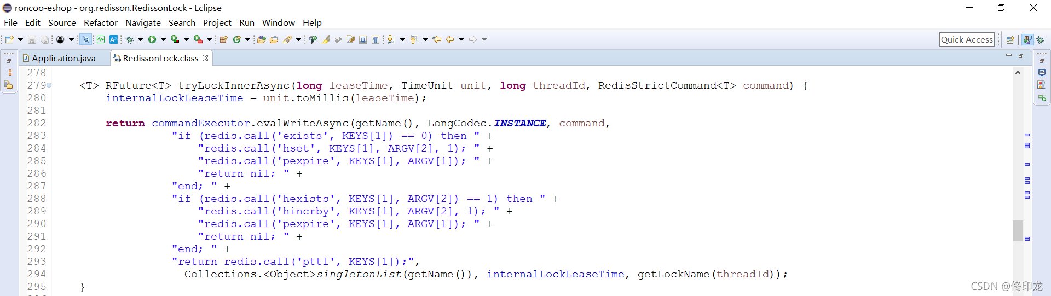
Task: Click the green monitor chart toolbar icon
Action: coord(101,39)
